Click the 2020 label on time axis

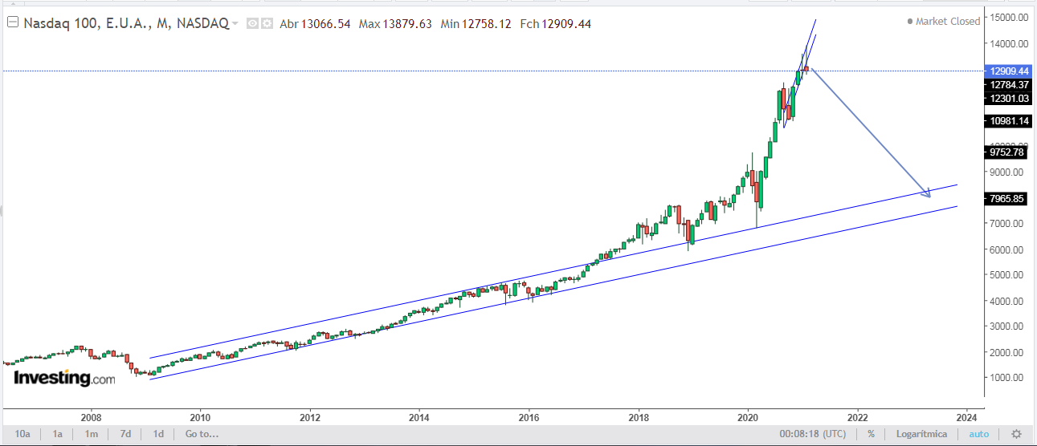pyautogui.click(x=748, y=417)
